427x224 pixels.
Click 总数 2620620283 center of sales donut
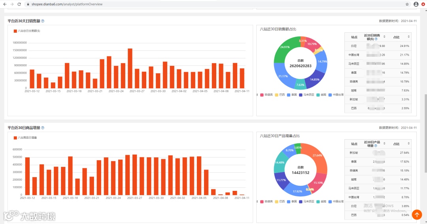coord(300,63)
